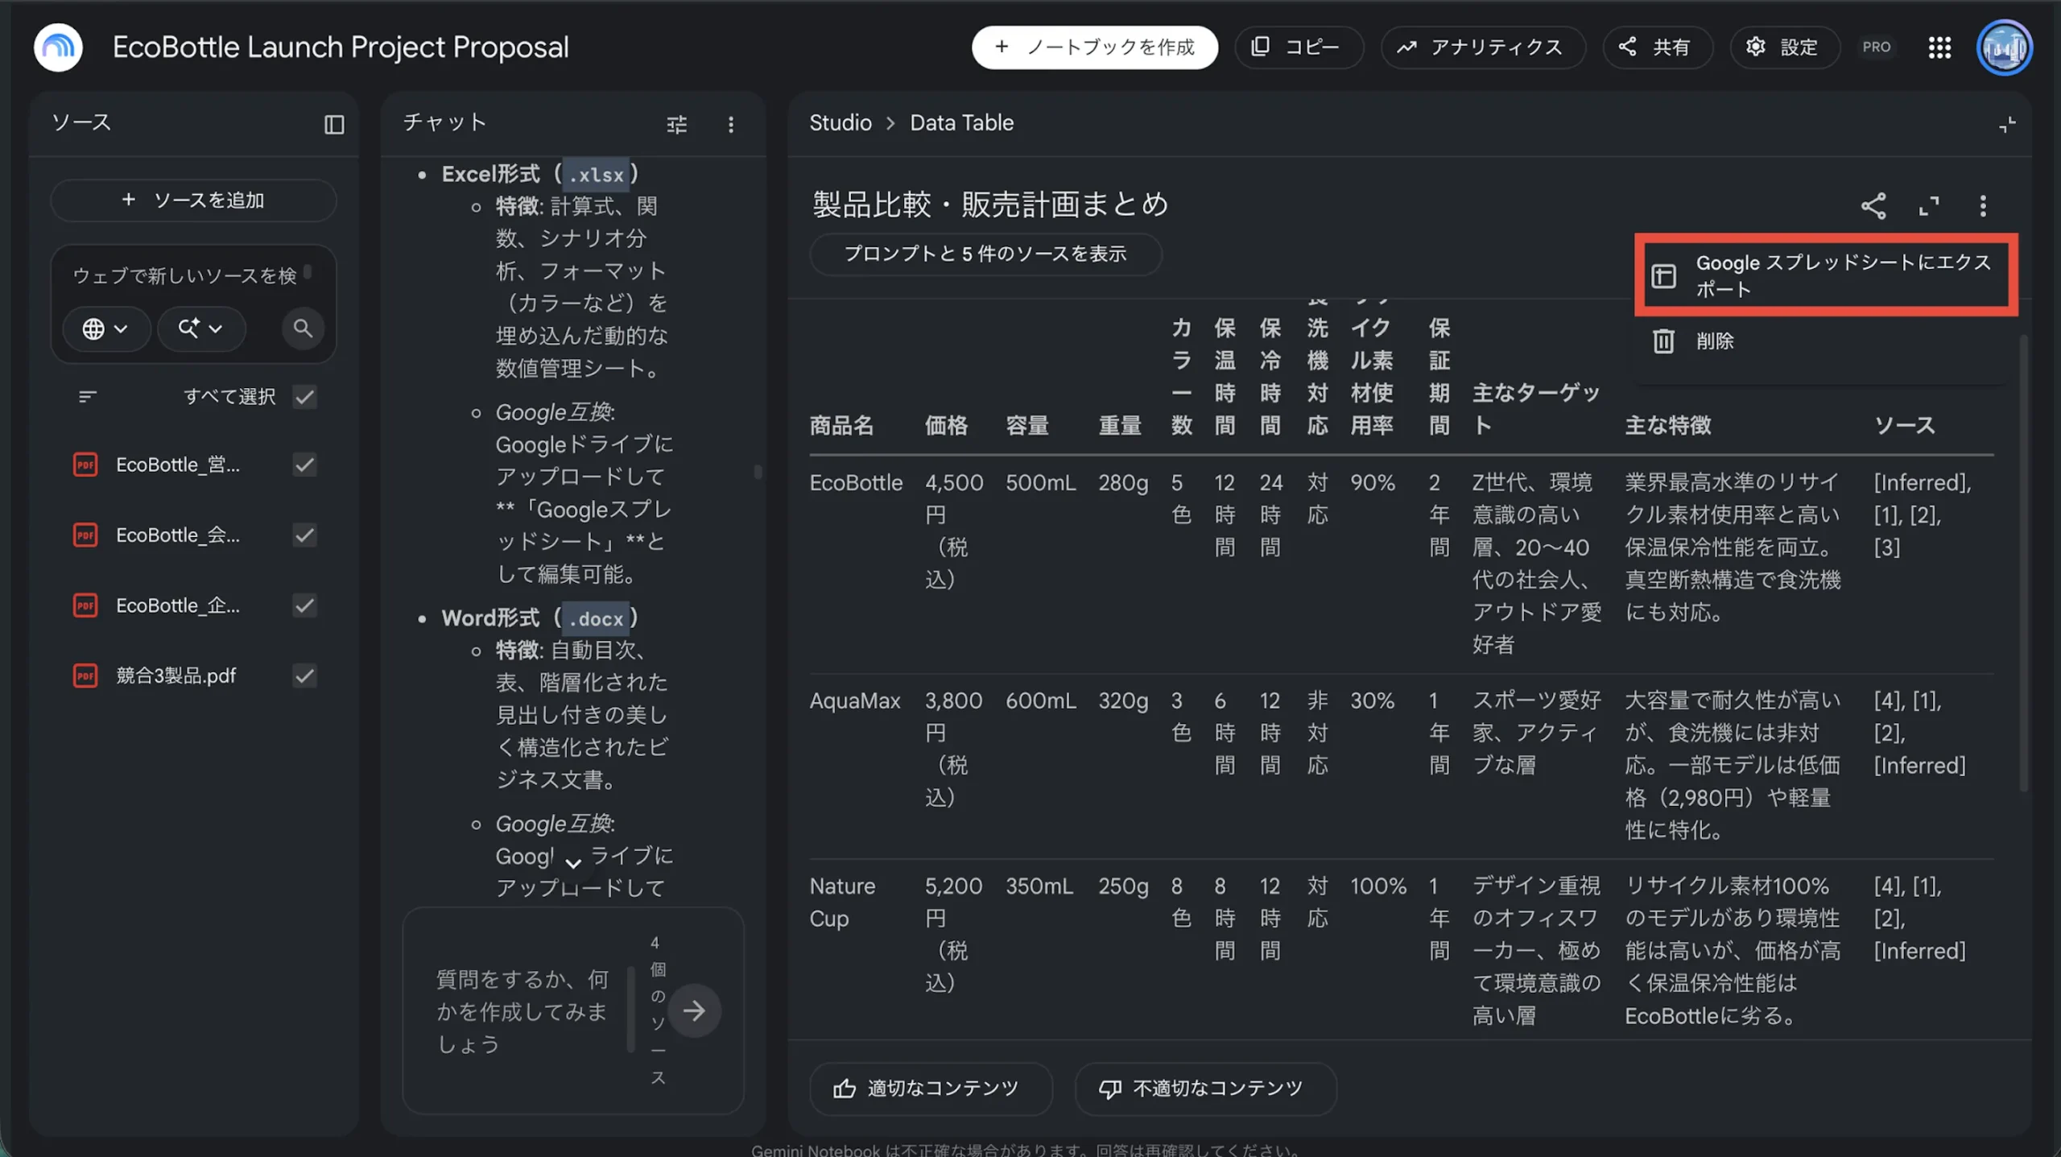Viewport: 2061px width, 1157px height.
Task: Rate with 不適切なコンテンツ thumbs down
Action: [1205, 1089]
